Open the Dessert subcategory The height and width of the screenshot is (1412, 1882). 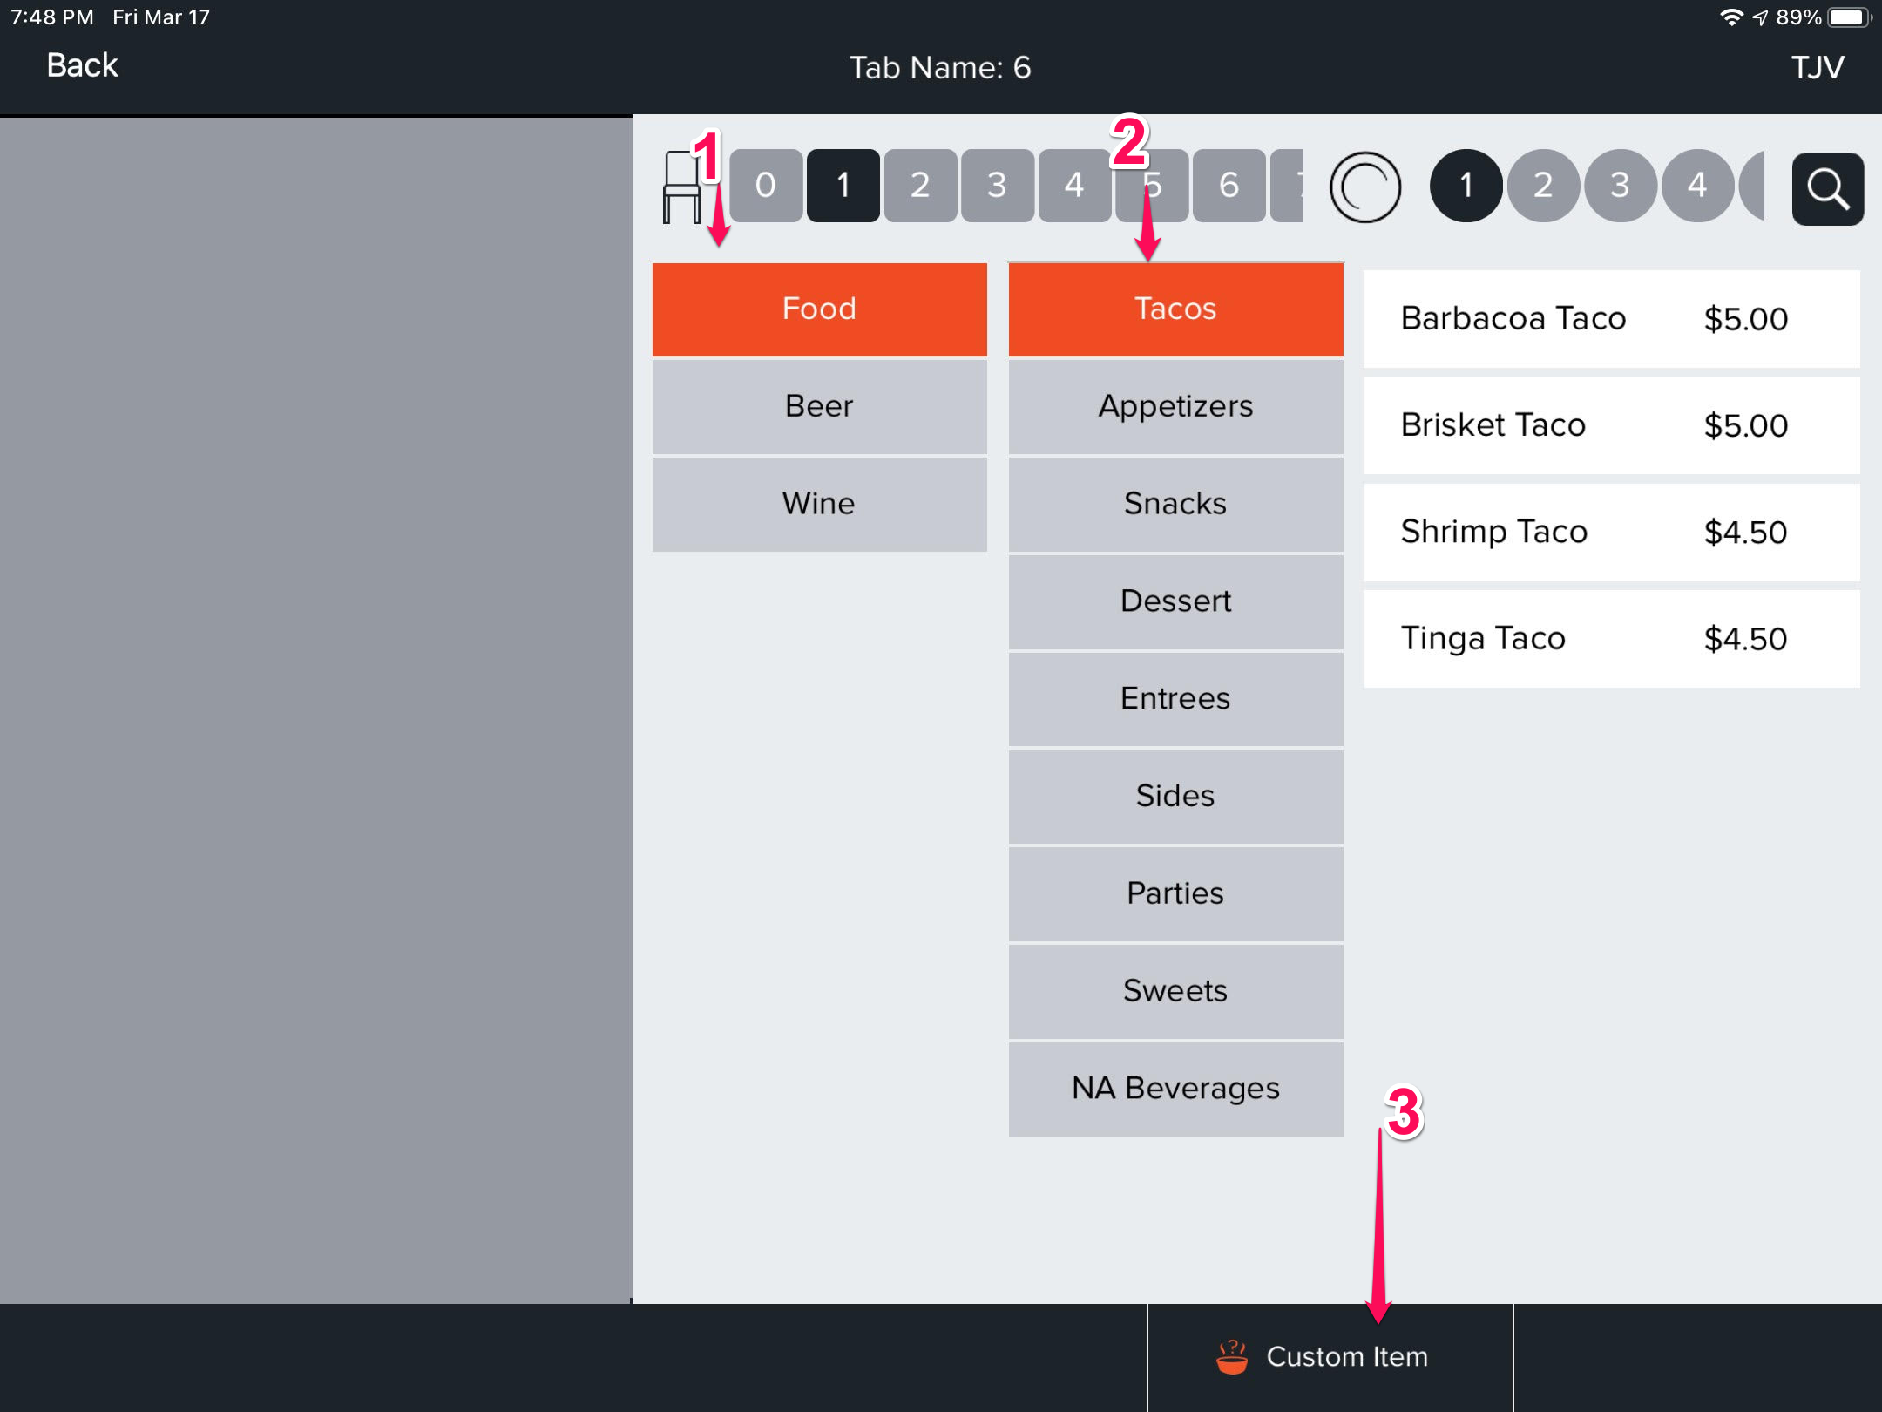(1175, 601)
